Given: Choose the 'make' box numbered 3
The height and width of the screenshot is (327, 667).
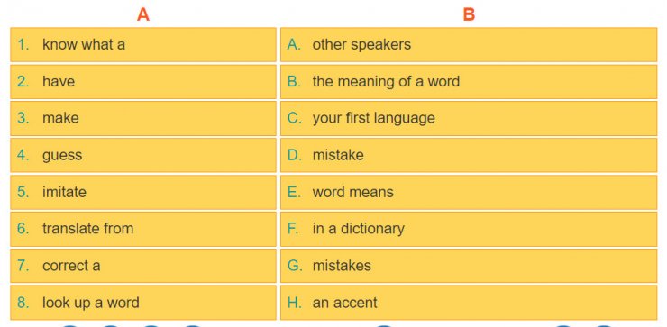Looking at the screenshot, I should click(143, 118).
